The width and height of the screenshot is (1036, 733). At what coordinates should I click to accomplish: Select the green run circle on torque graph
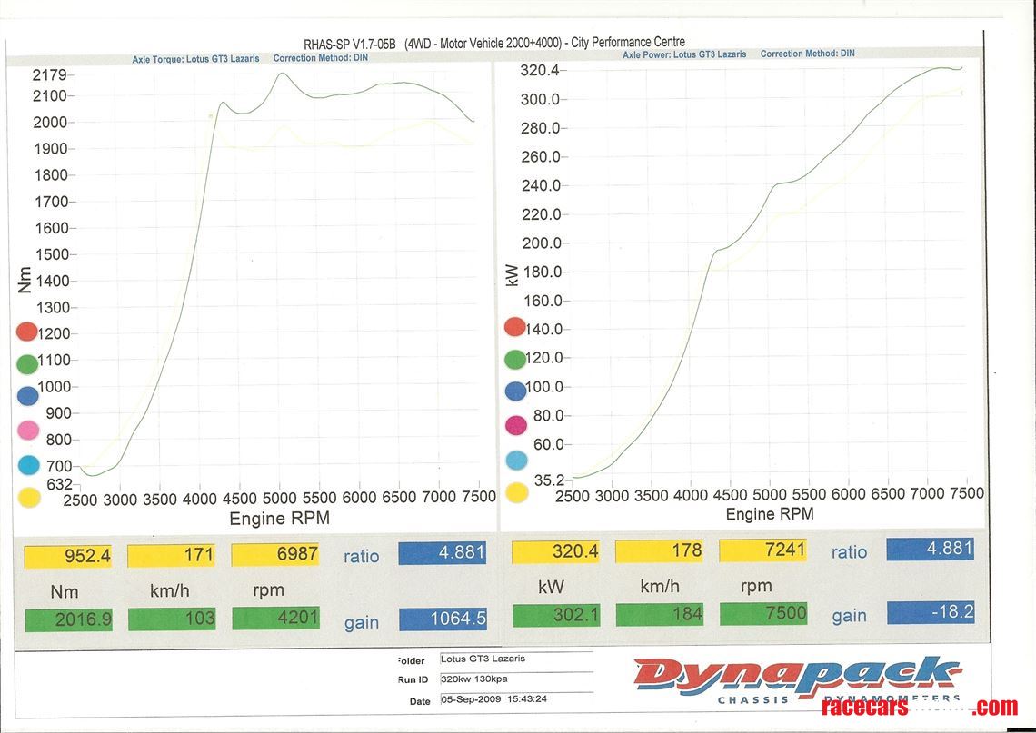click(x=27, y=364)
